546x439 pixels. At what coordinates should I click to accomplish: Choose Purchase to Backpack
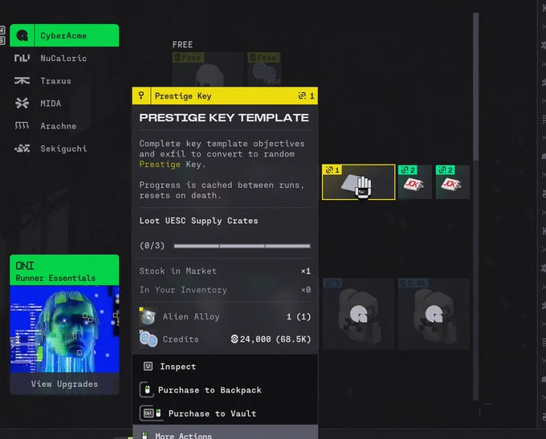pos(225,390)
